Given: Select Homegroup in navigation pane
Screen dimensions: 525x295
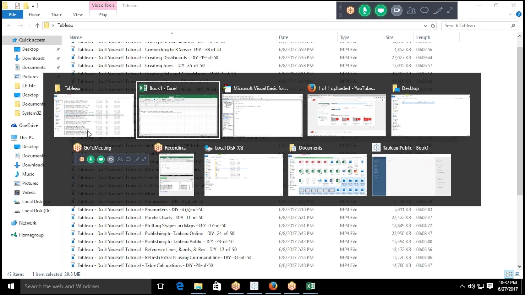Looking at the screenshot, I should [31, 235].
